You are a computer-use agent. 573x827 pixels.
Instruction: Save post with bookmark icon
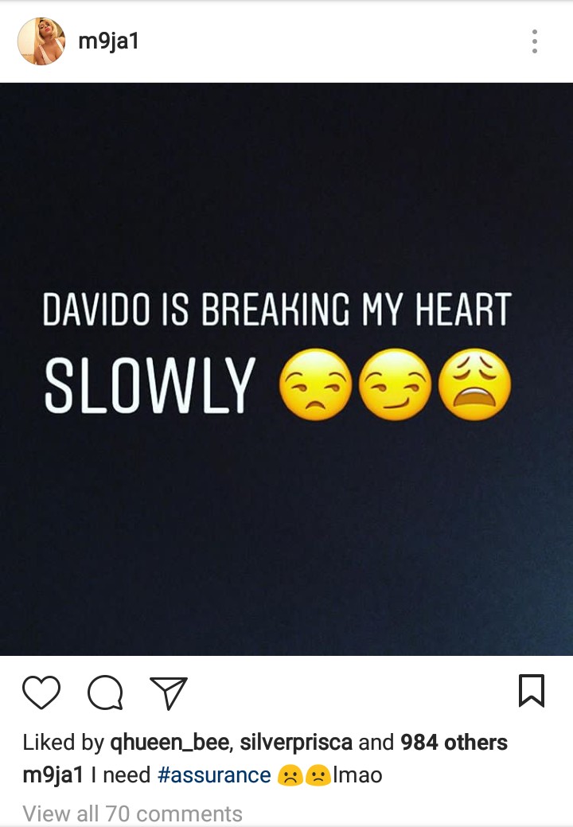click(532, 690)
